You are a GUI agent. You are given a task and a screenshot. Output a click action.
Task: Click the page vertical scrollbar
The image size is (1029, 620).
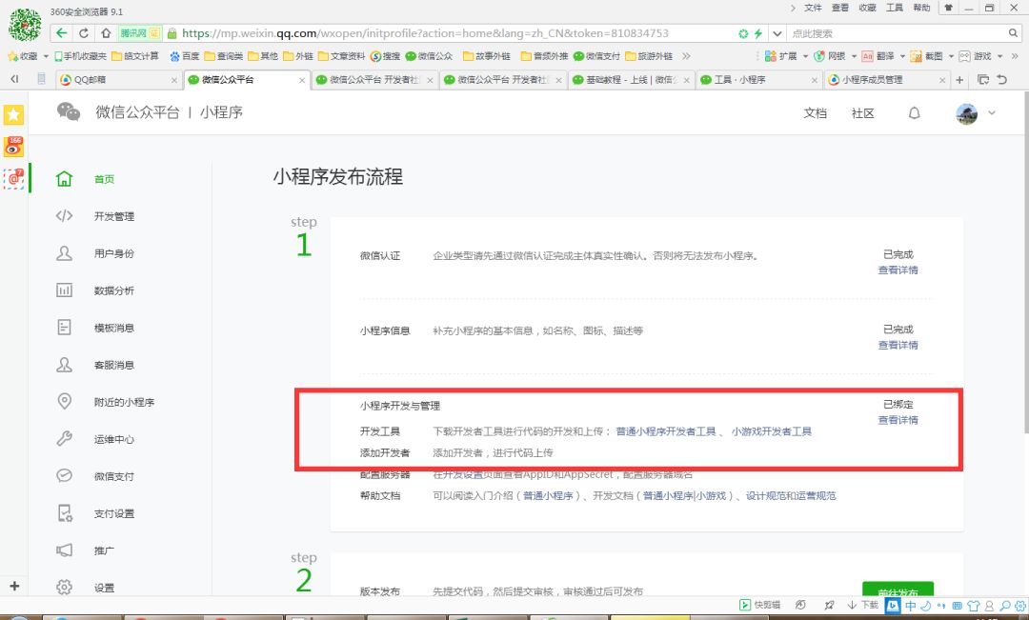(1025, 263)
